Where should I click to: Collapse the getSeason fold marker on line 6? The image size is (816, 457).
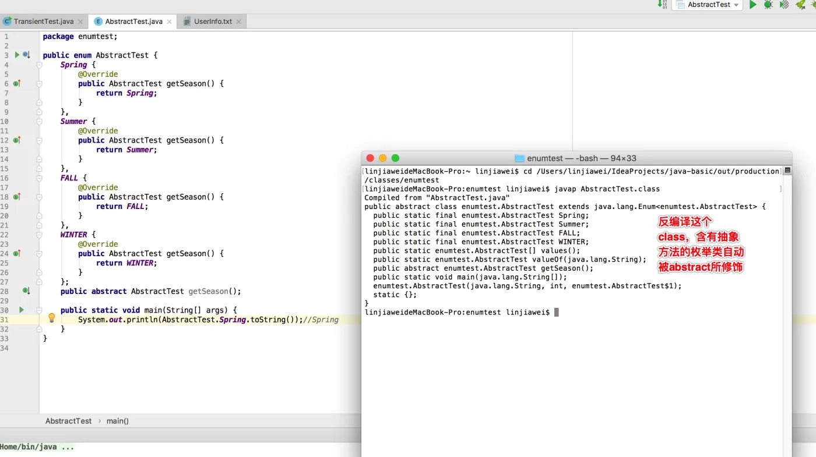click(39, 83)
